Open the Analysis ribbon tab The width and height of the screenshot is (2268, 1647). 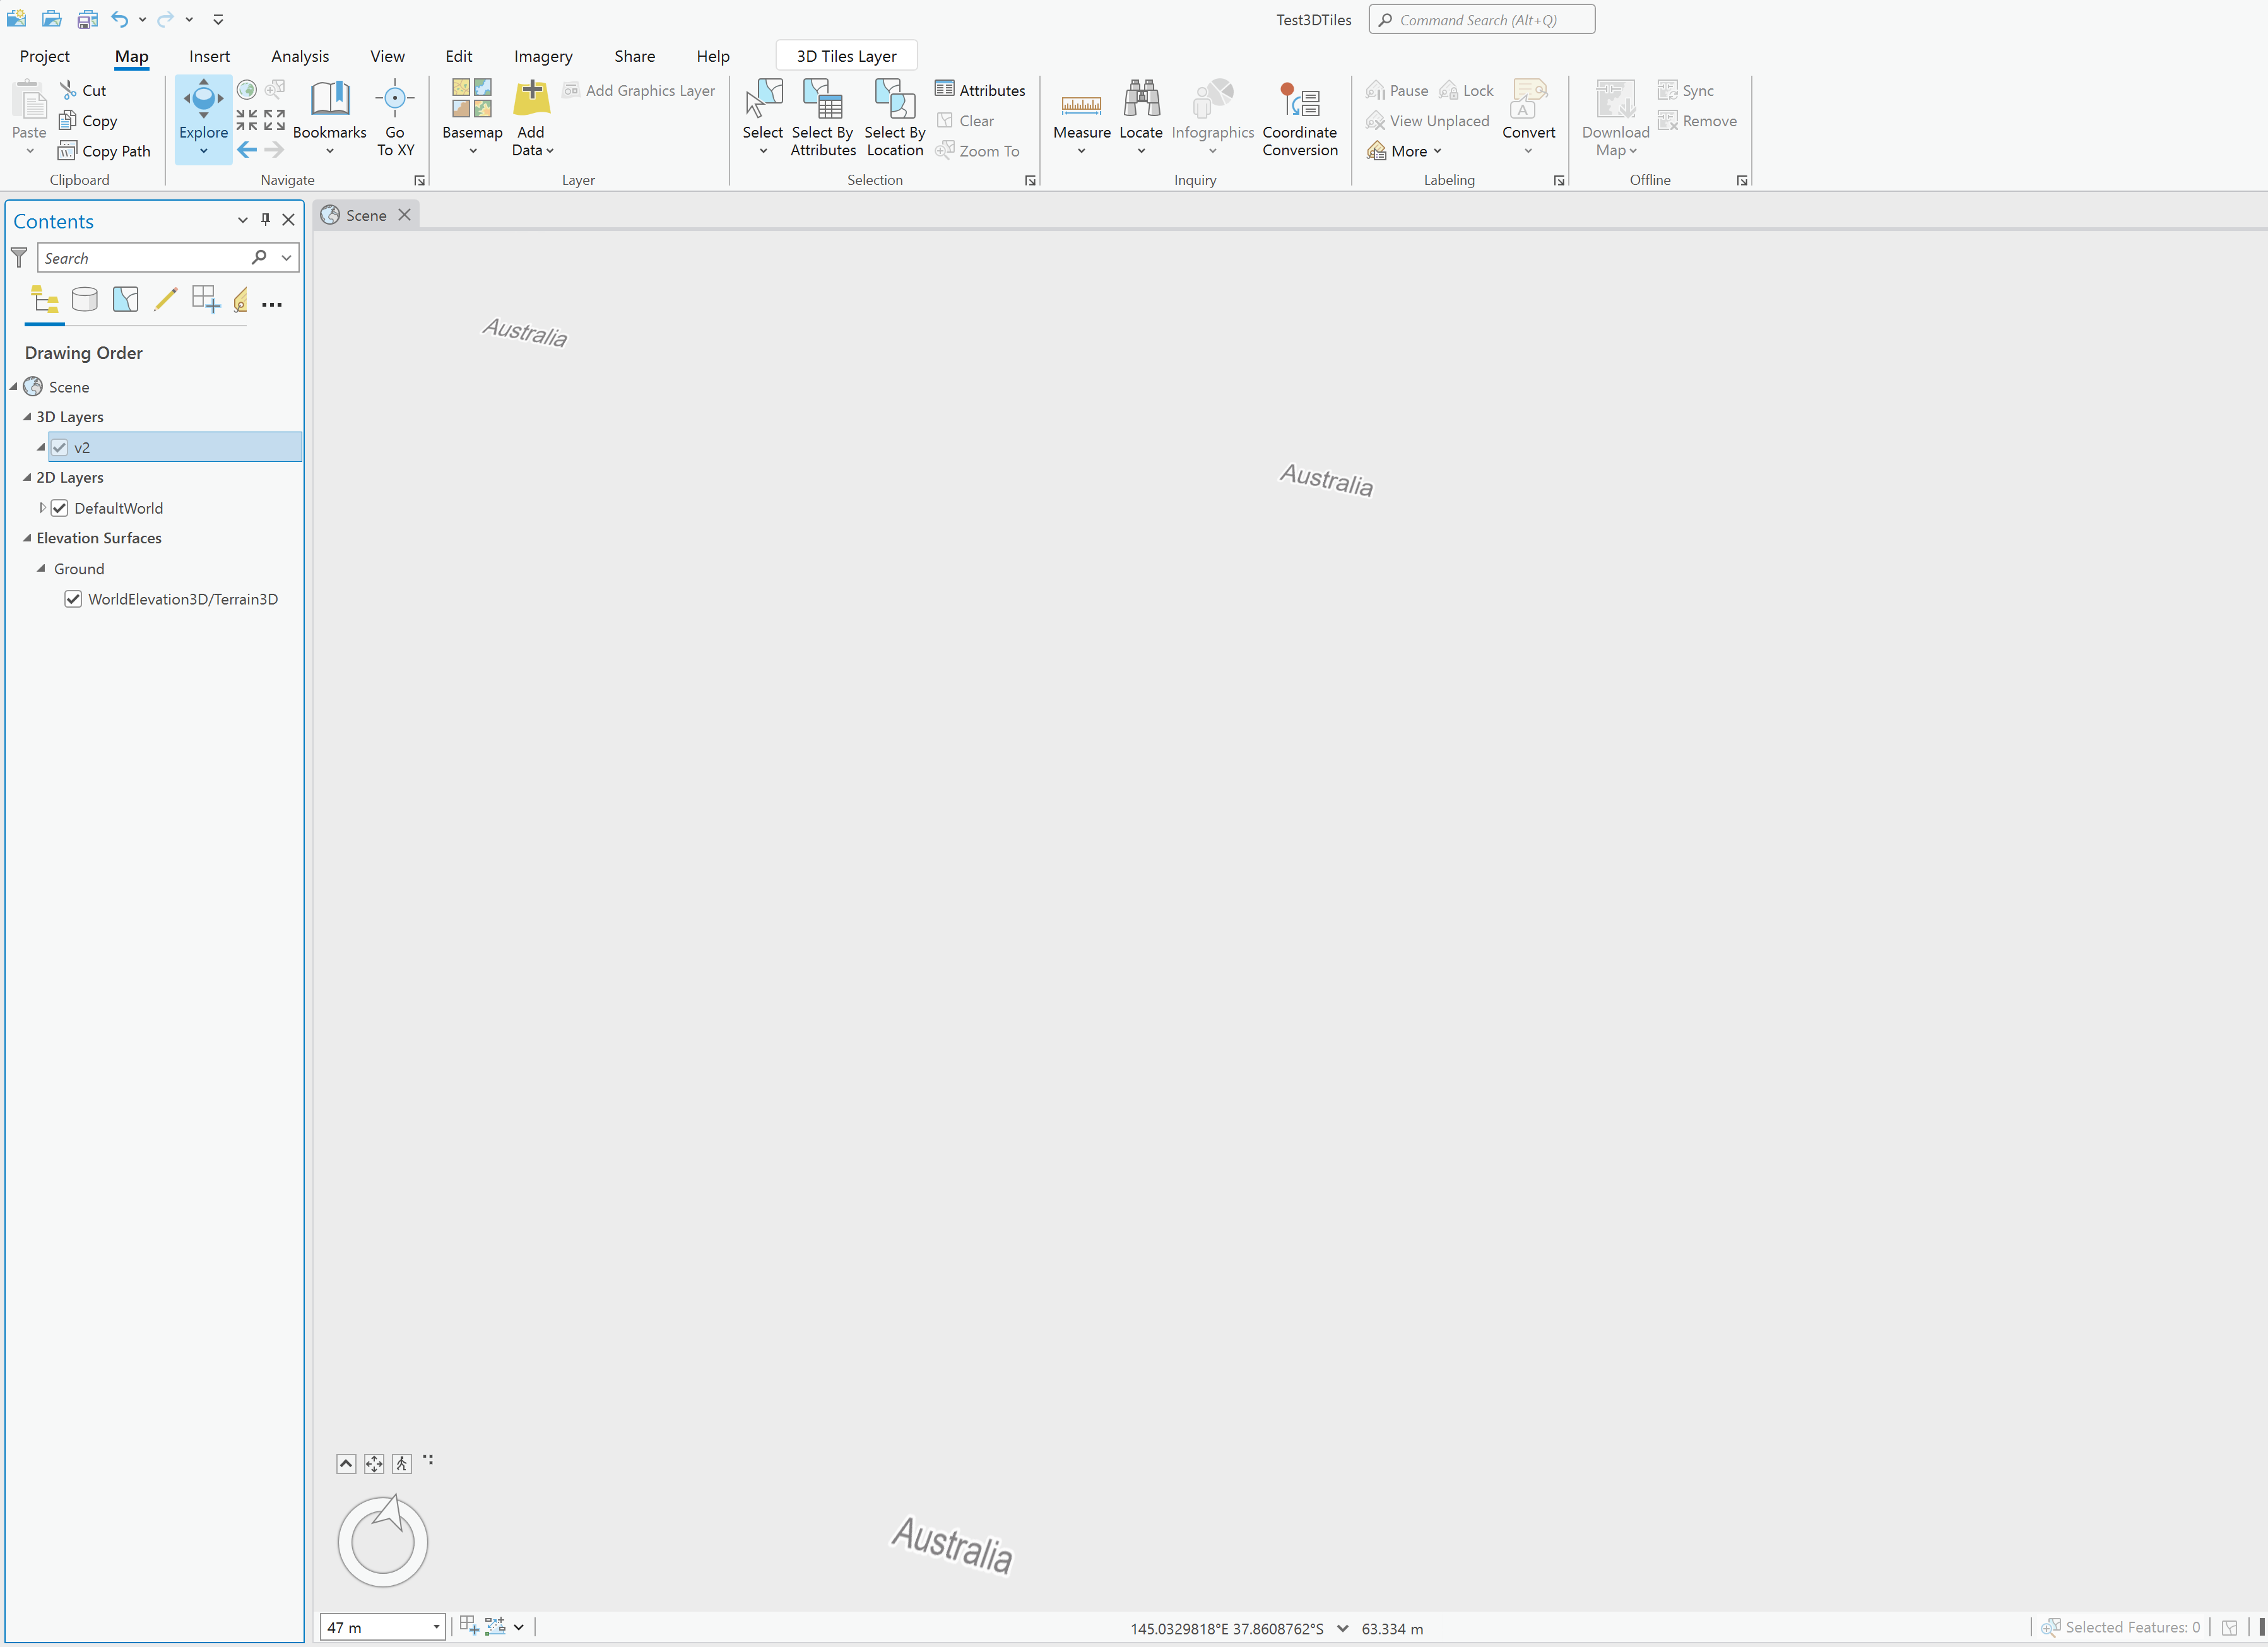click(x=300, y=56)
